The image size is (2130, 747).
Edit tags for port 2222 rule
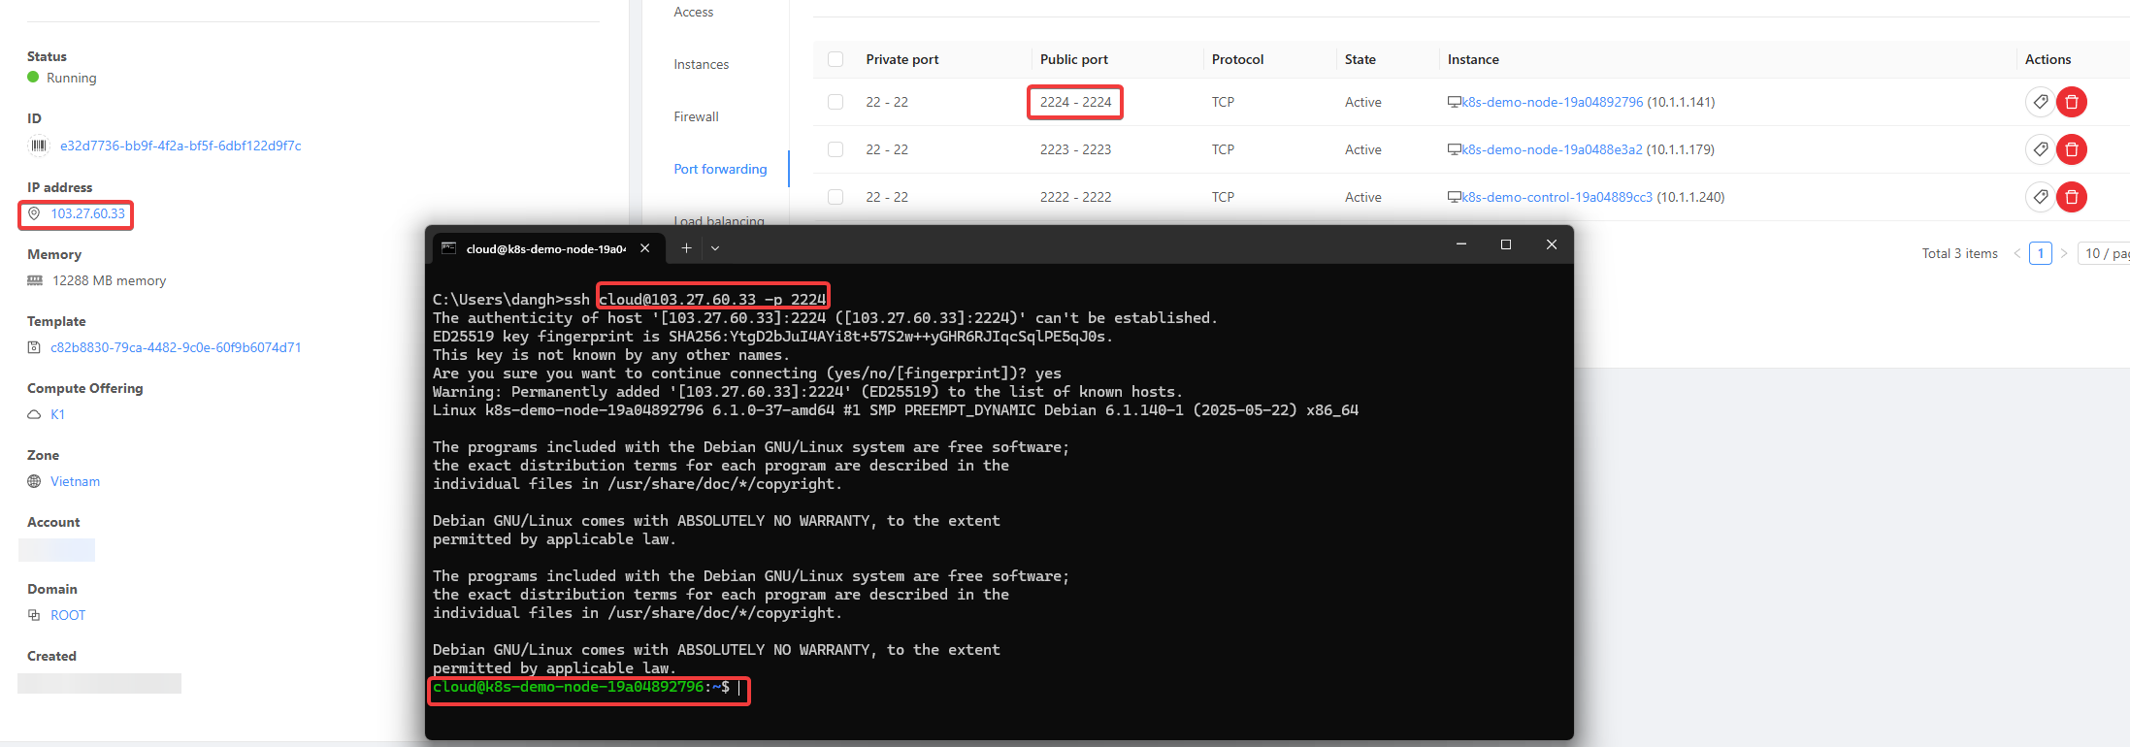[x=2040, y=197]
